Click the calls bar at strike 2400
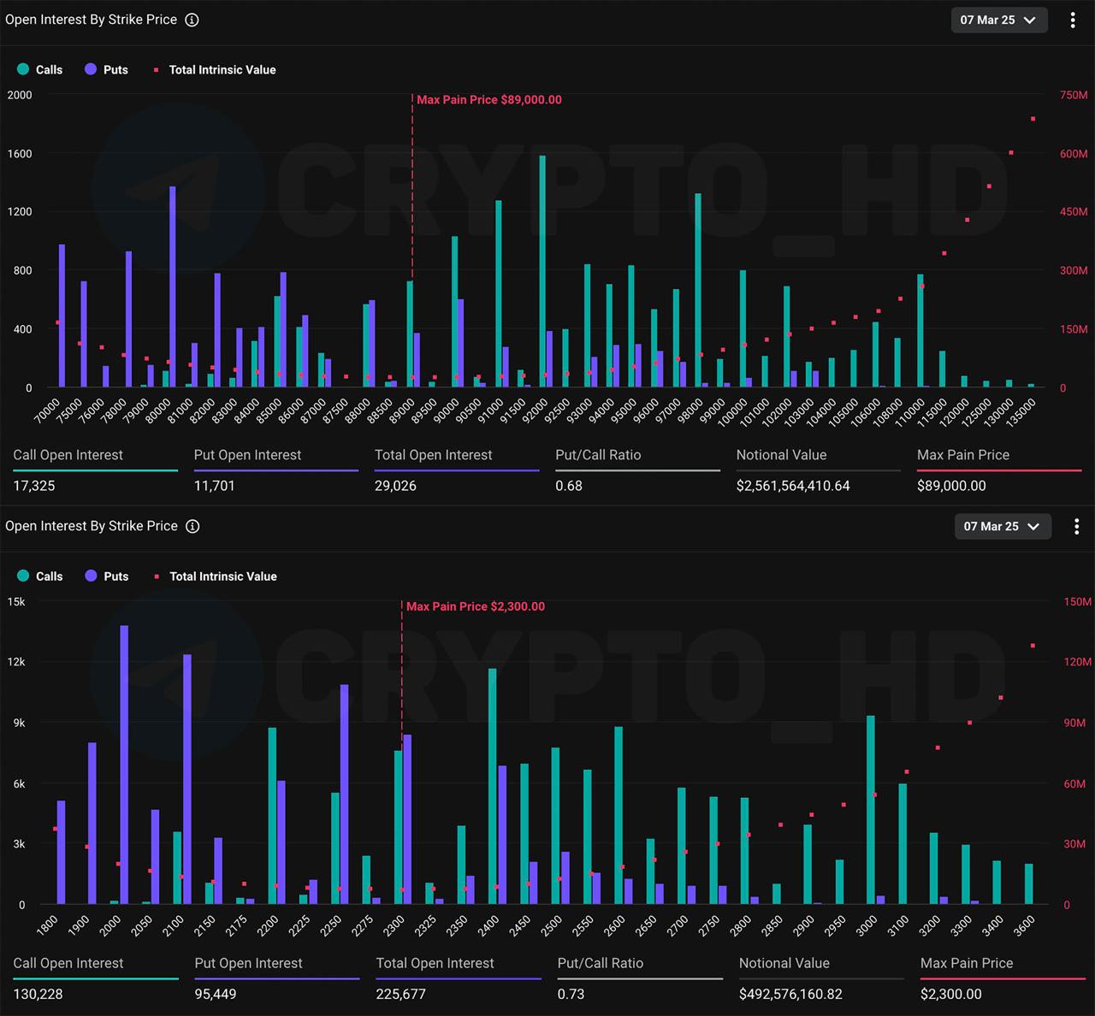The image size is (1095, 1016). click(x=493, y=787)
